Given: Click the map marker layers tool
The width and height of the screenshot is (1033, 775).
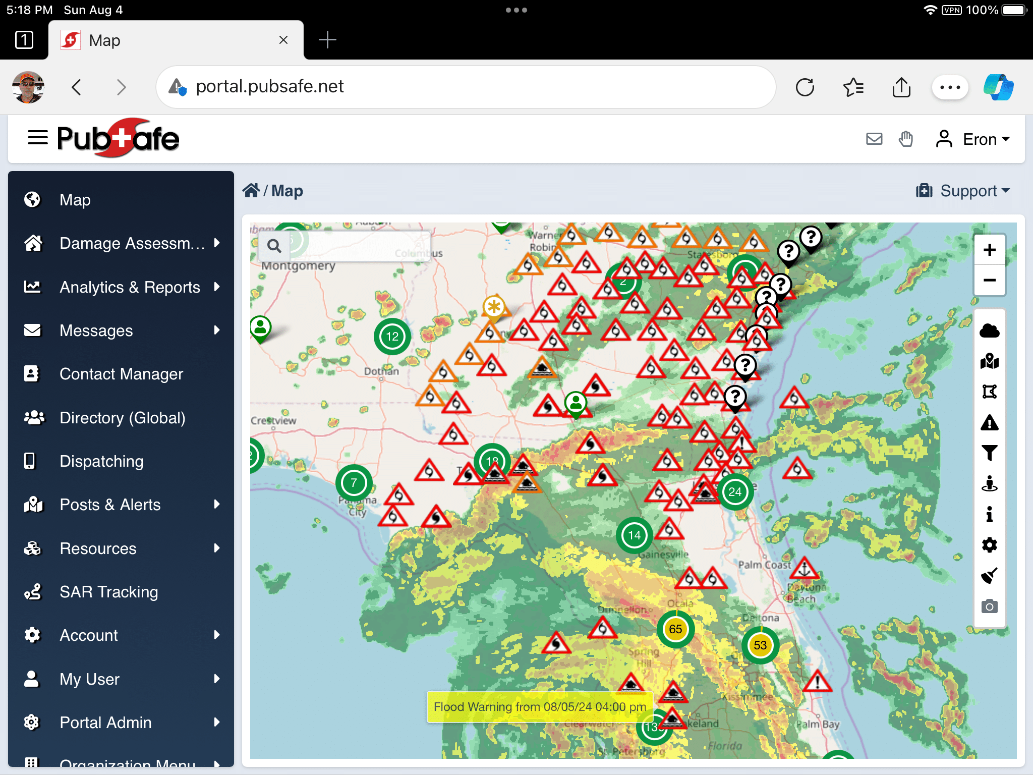Looking at the screenshot, I should pos(990,361).
